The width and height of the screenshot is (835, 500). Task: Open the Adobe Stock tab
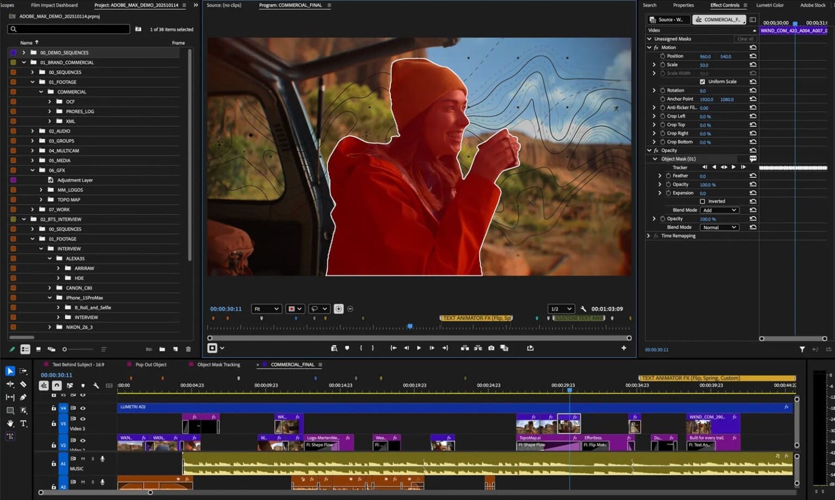coord(813,5)
